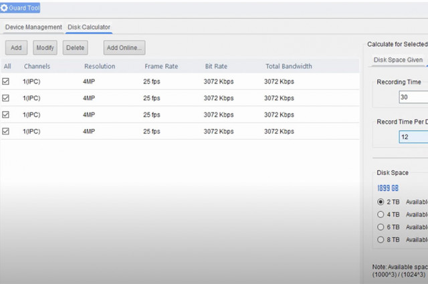The image size is (428, 284).
Task: Click the Add button
Action: click(16, 47)
